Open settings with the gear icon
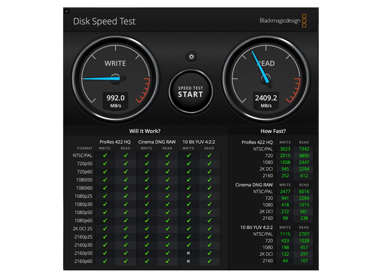The image size is (369, 280). 191,57
